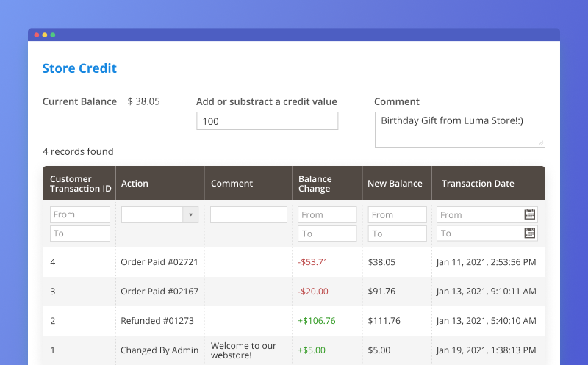Click the credit value input field
This screenshot has height=365, width=588.
pyautogui.click(x=267, y=121)
